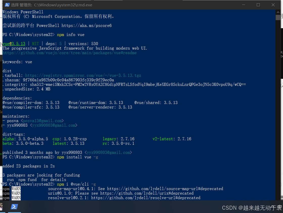Click the sha512 integrity string
Viewport: 283px width, 213px height.
coord(138,85)
